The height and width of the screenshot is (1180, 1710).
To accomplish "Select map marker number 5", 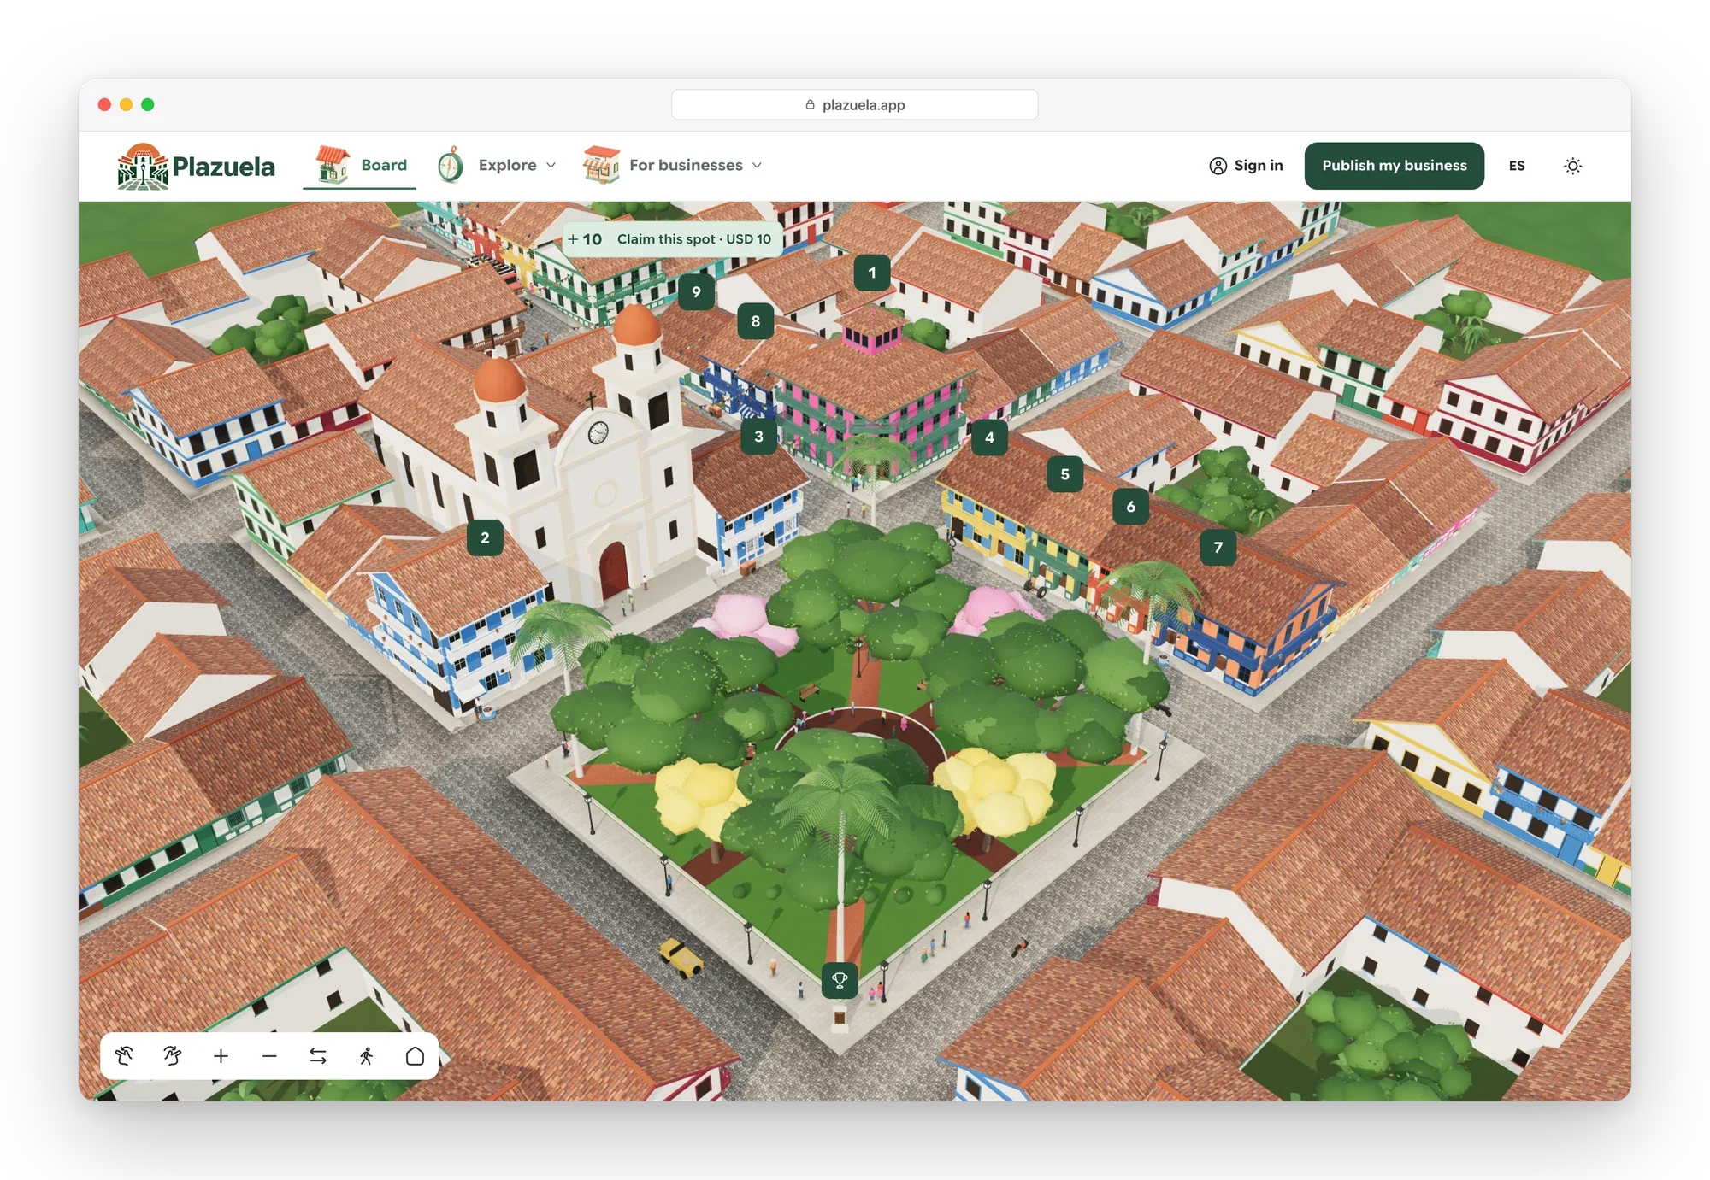I will [1064, 474].
